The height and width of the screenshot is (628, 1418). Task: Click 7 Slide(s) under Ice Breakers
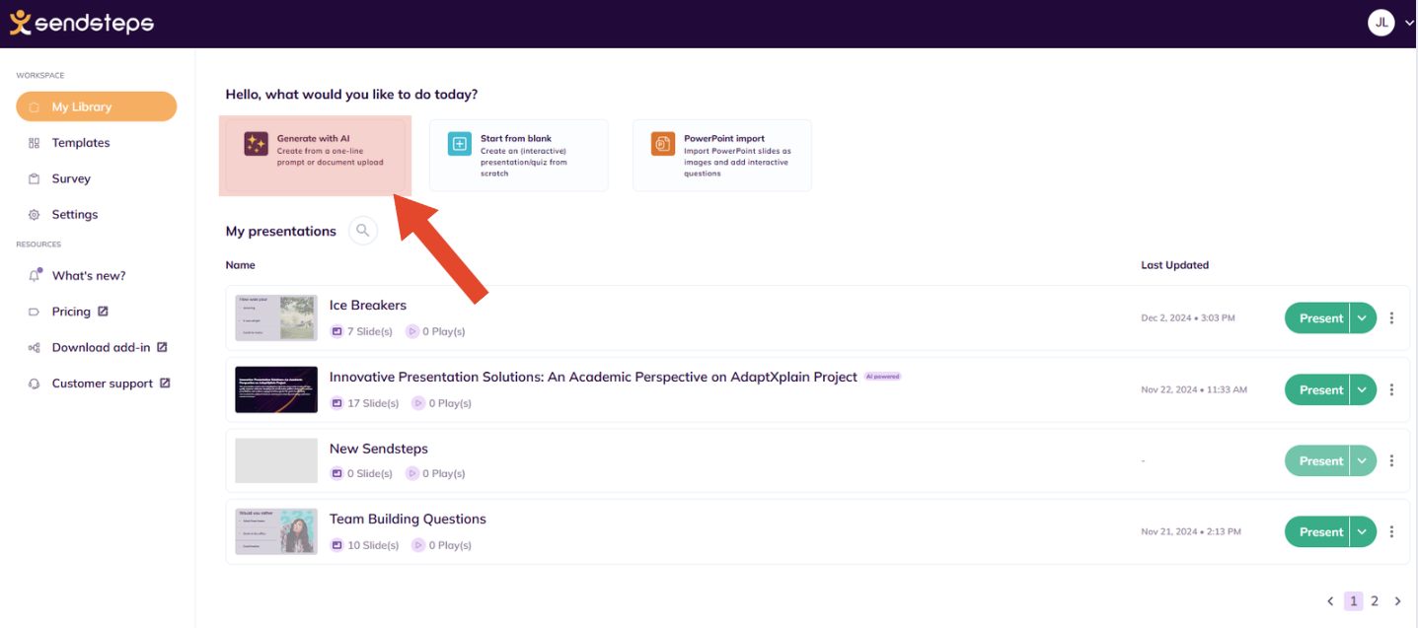(363, 332)
